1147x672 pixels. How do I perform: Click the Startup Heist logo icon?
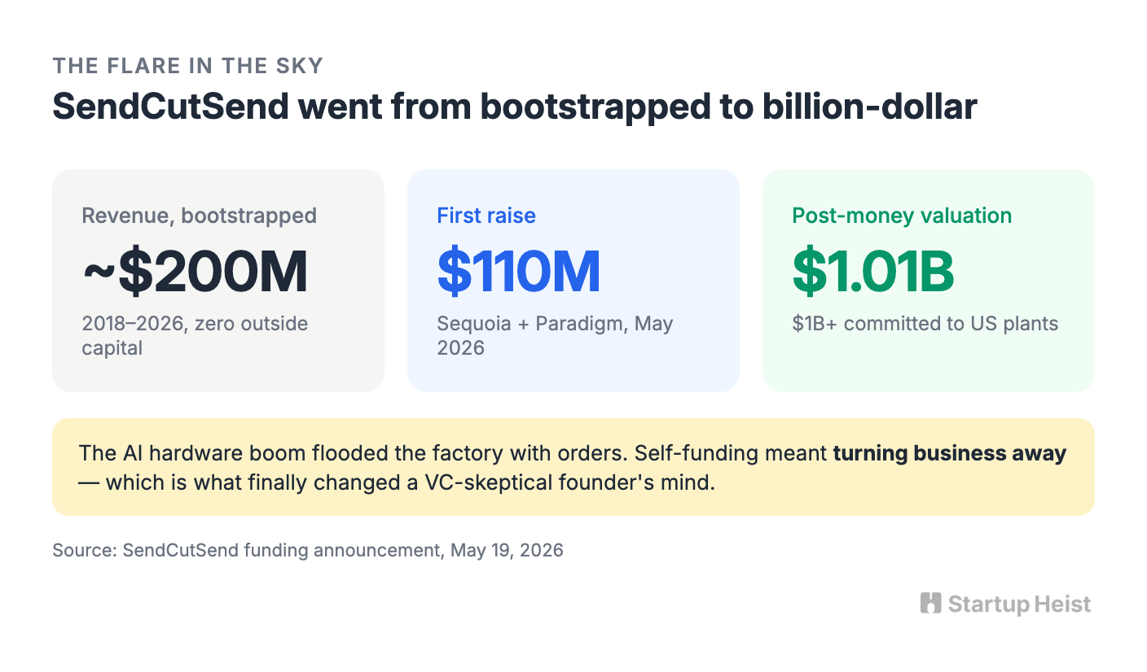click(x=930, y=603)
